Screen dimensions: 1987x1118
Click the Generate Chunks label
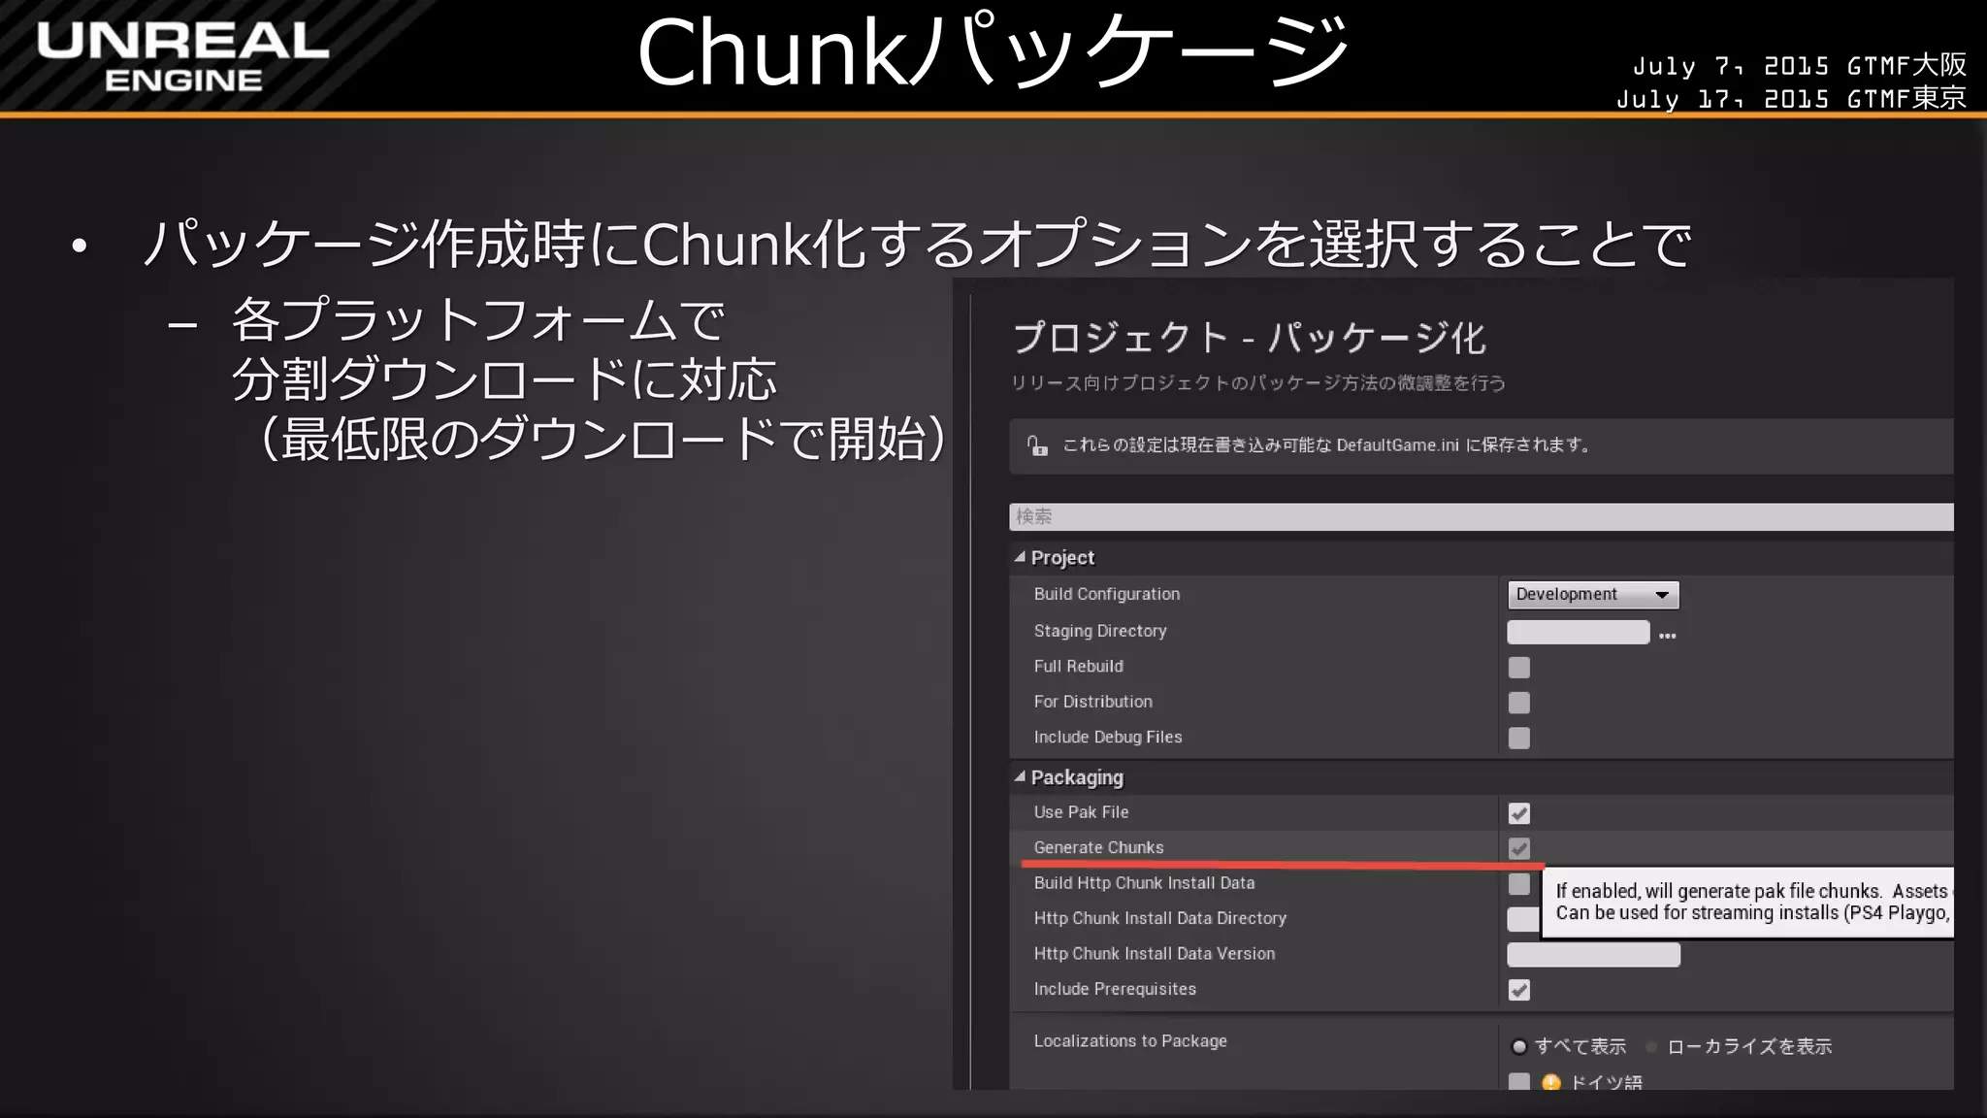pyautogui.click(x=1098, y=847)
